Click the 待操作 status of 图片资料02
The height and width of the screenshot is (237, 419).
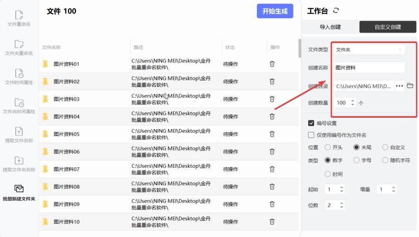[x=230, y=82]
